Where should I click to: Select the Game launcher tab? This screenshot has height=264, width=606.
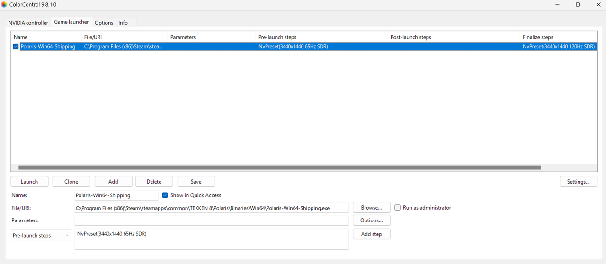point(71,22)
